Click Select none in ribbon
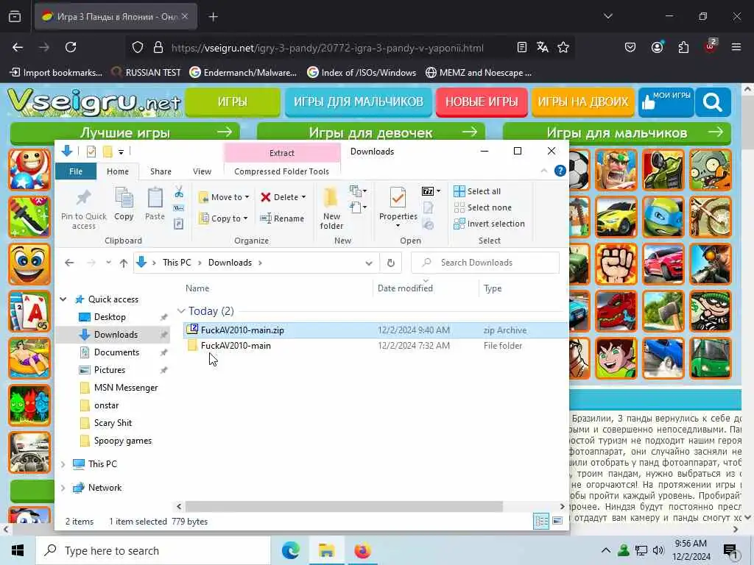This screenshot has height=565, width=754. [x=483, y=207]
